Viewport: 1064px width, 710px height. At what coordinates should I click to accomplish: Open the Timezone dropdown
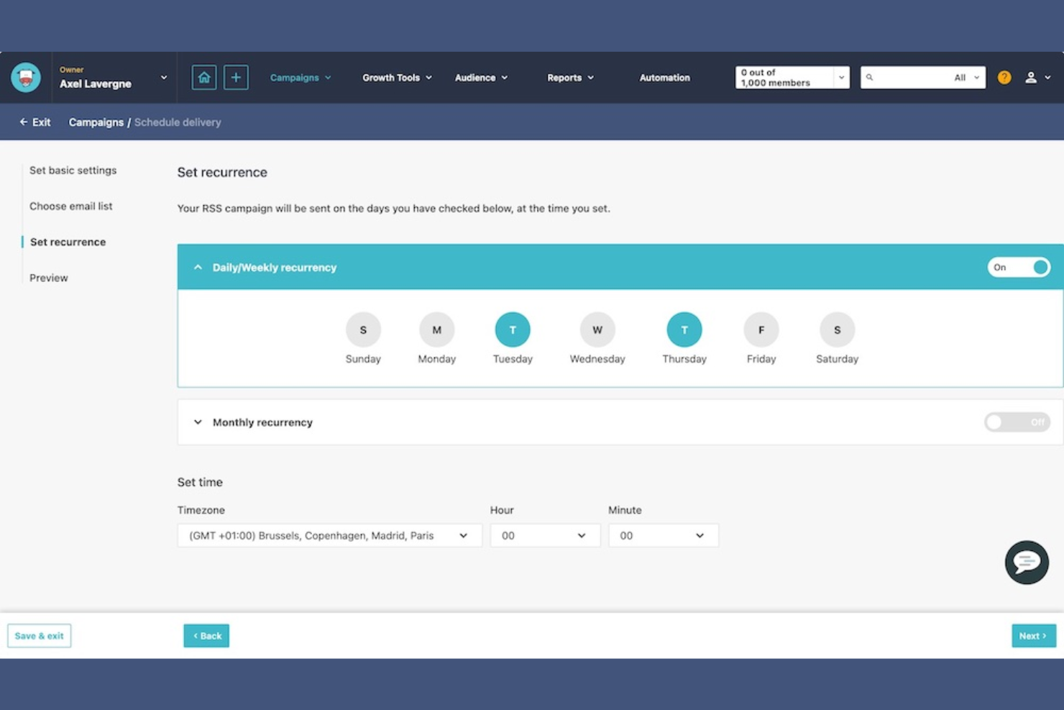tap(329, 535)
